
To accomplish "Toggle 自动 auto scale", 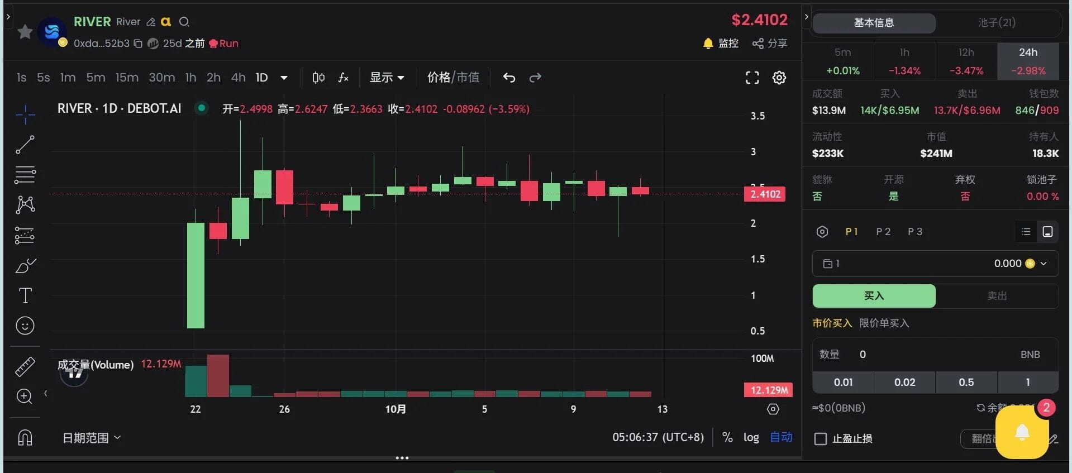I will (x=782, y=437).
